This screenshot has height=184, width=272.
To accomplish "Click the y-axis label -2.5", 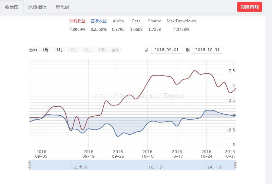I will [x=231, y=130].
